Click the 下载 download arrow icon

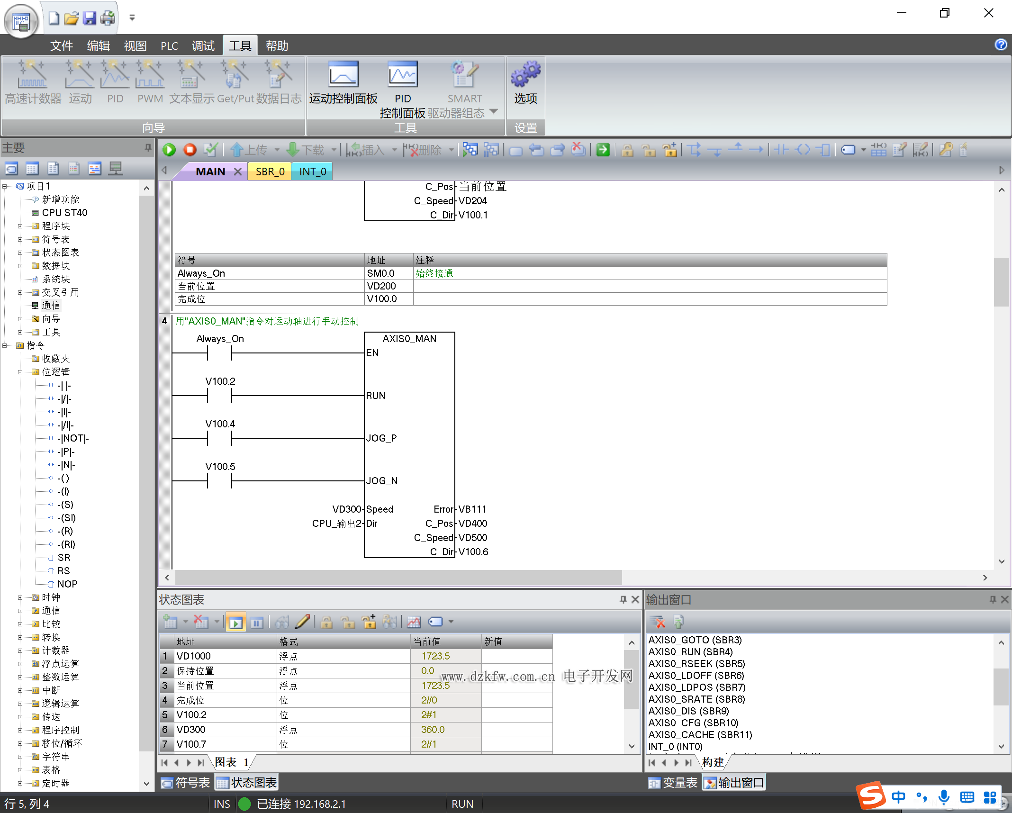pyautogui.click(x=293, y=150)
